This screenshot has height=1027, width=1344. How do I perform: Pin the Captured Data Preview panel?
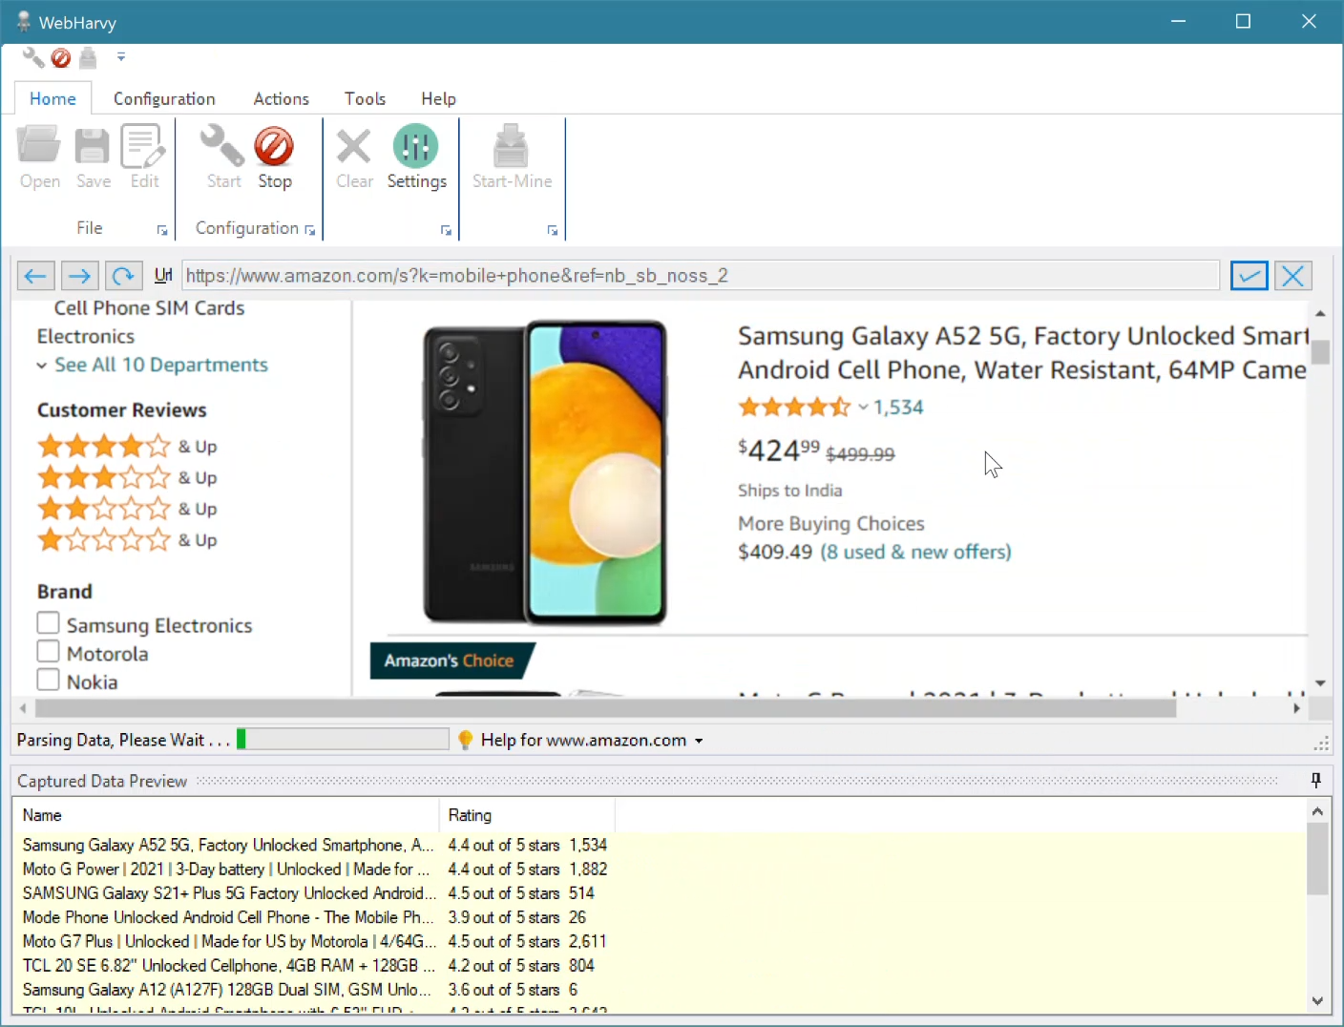1316,781
